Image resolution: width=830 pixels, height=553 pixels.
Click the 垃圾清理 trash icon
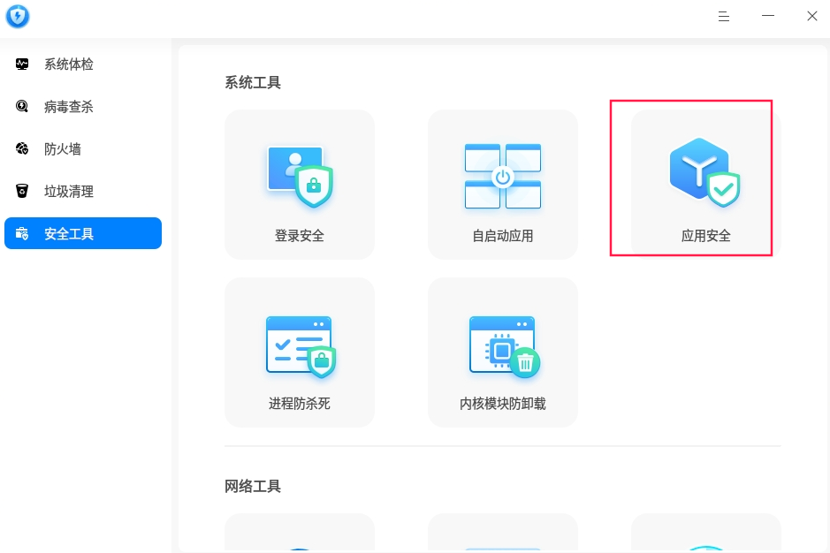(x=22, y=191)
